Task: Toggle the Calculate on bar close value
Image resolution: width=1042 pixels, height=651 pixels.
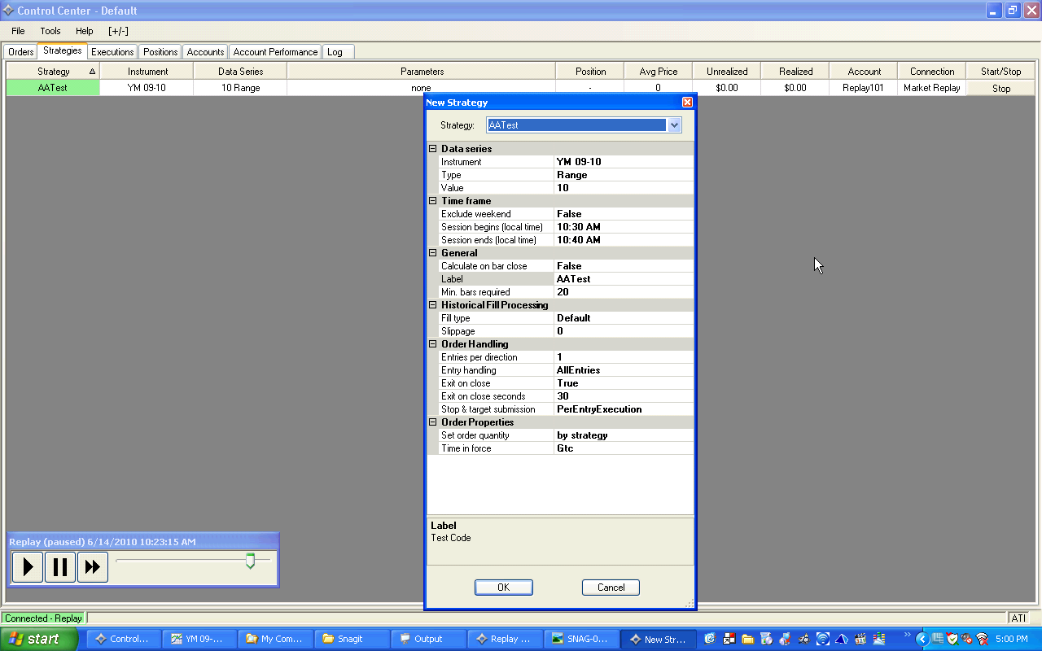Action: tap(624, 266)
